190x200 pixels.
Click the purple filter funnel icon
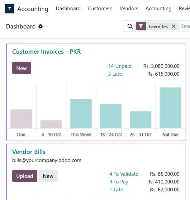(x=141, y=26)
